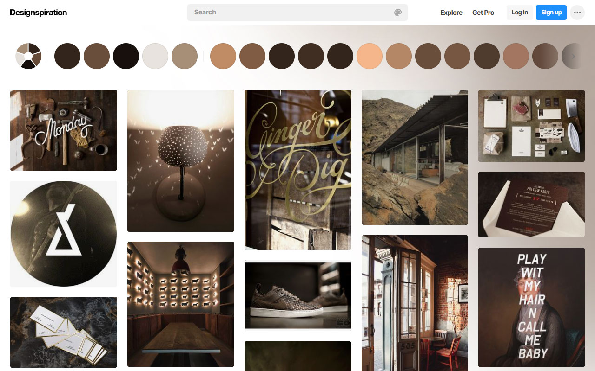Select the light peach color swatch
595x371 pixels.
pyautogui.click(x=370, y=56)
